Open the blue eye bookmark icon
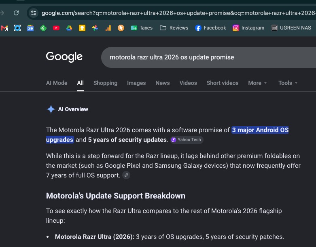The height and width of the screenshot is (247, 316). click(x=17, y=28)
